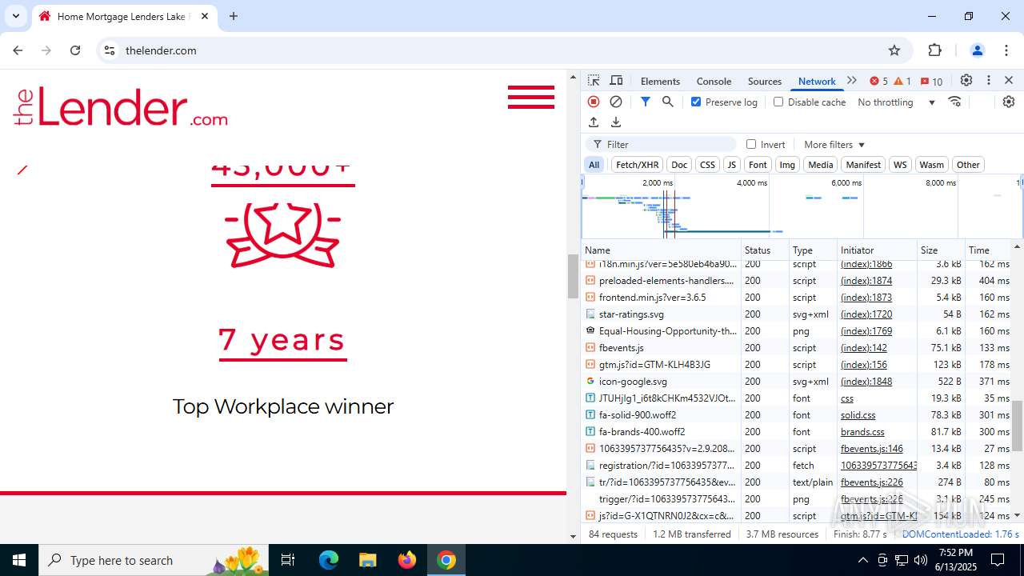Open initiator link fbevents.js:146

871,448
